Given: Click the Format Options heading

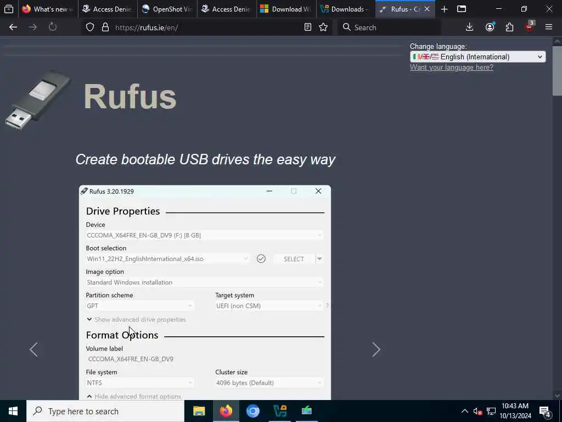Looking at the screenshot, I should pos(122,335).
